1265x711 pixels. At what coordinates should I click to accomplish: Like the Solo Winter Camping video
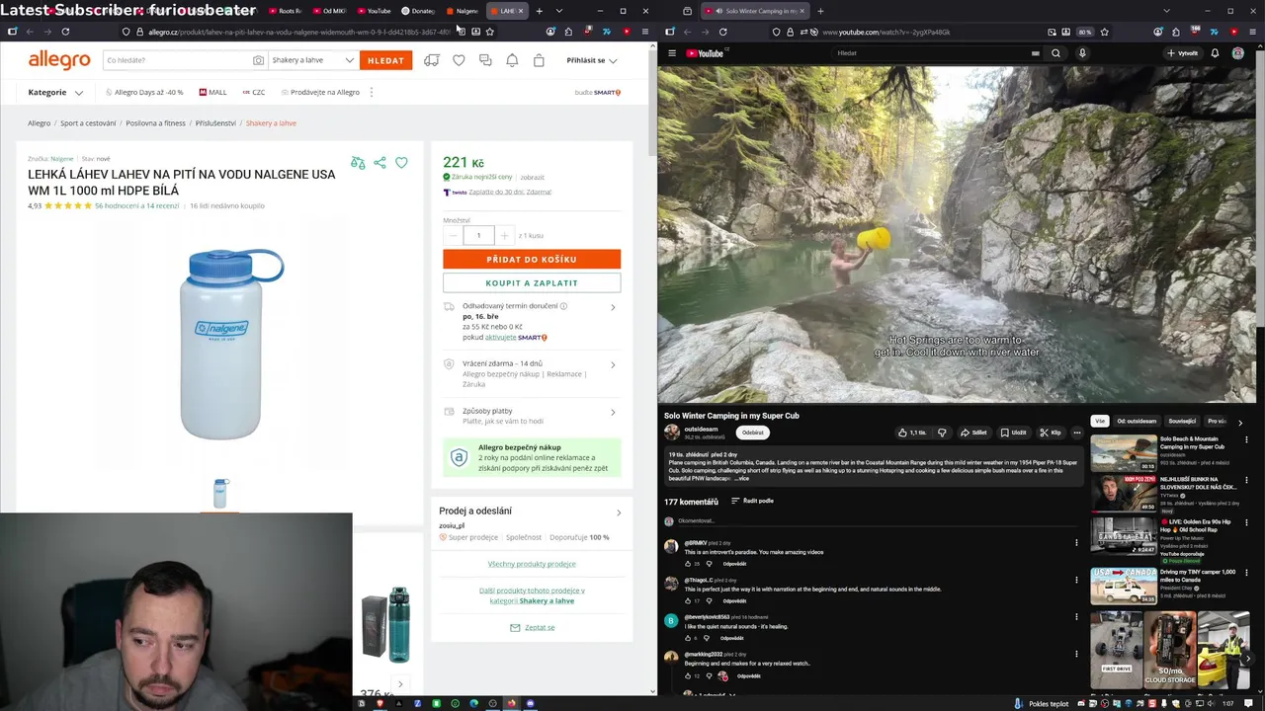pos(912,433)
